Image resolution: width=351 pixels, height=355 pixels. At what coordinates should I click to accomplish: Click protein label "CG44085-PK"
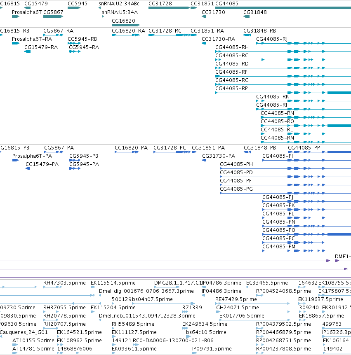[279, 206]
